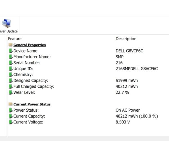Click the battery icon beside Serial Number
Image resolution: width=169 pixels, height=141 pixels.
11,63
